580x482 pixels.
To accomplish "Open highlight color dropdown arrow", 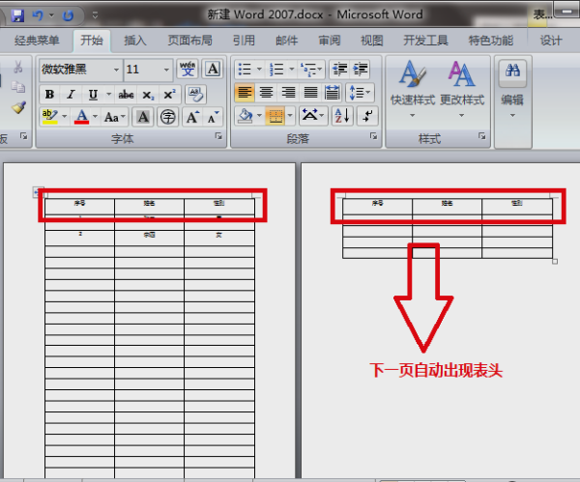I will pos(65,117).
